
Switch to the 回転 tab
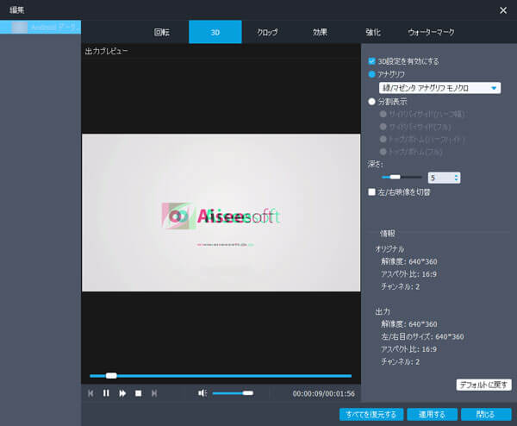tap(162, 32)
